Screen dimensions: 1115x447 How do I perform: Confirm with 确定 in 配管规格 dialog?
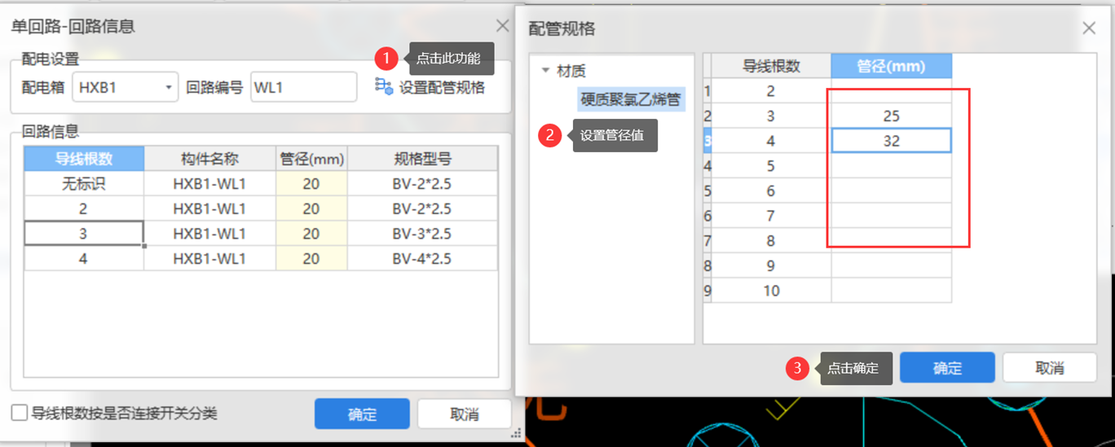[947, 368]
